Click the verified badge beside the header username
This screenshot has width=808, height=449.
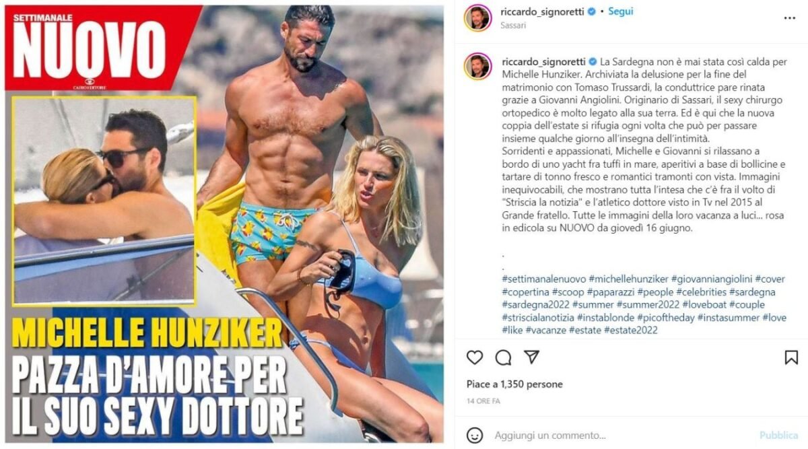(592, 11)
